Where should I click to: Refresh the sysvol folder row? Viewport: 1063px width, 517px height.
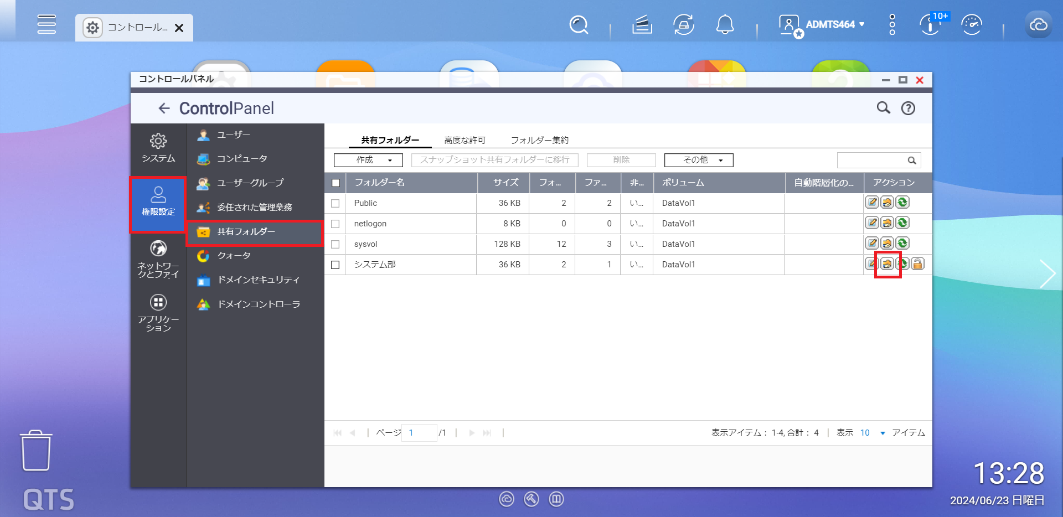902,244
